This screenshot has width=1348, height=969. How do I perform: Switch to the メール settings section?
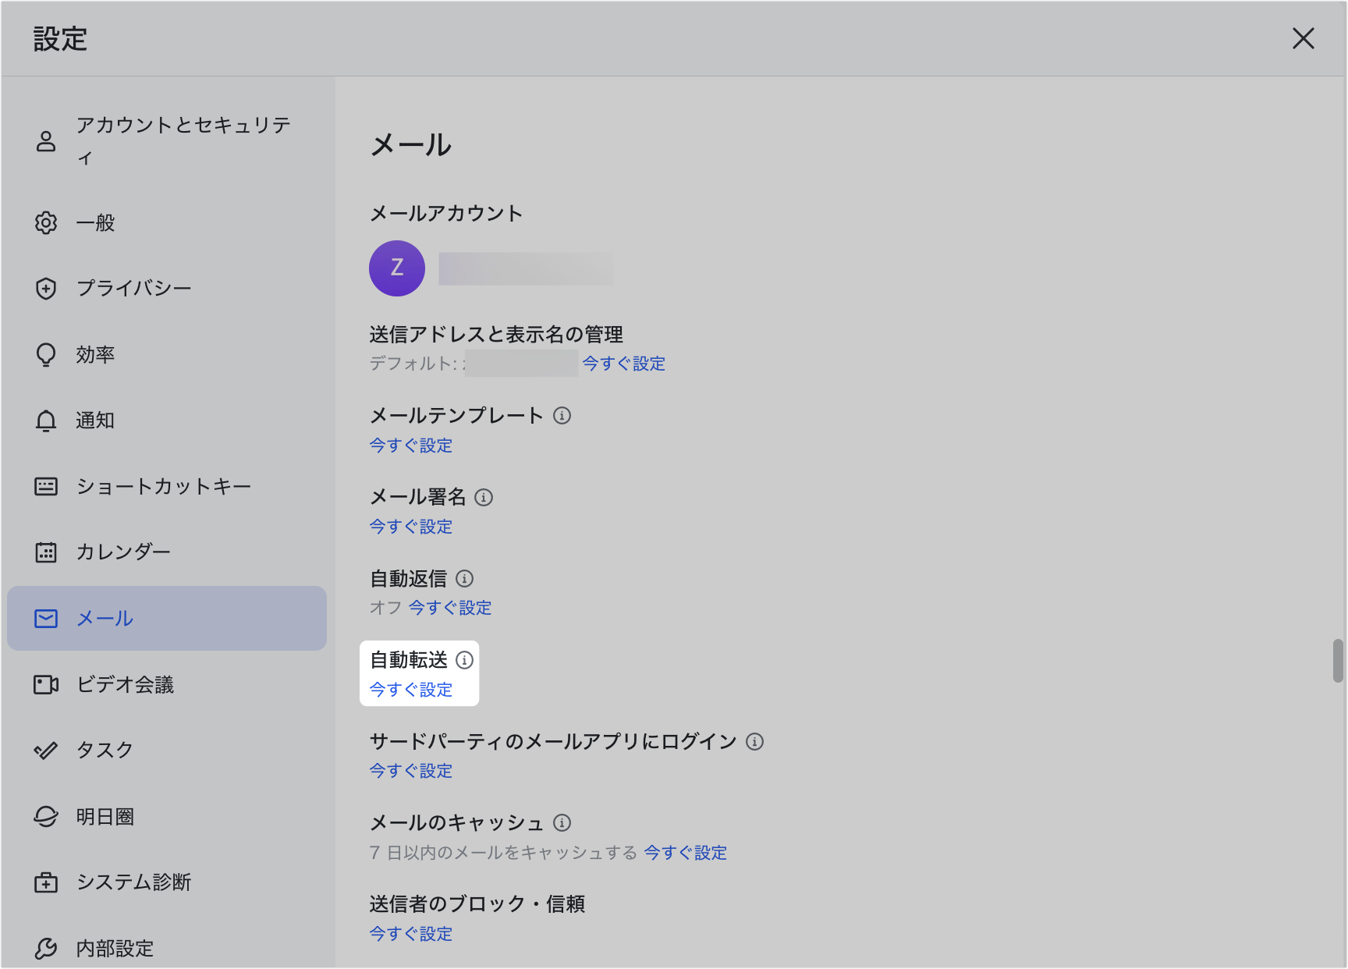point(104,618)
